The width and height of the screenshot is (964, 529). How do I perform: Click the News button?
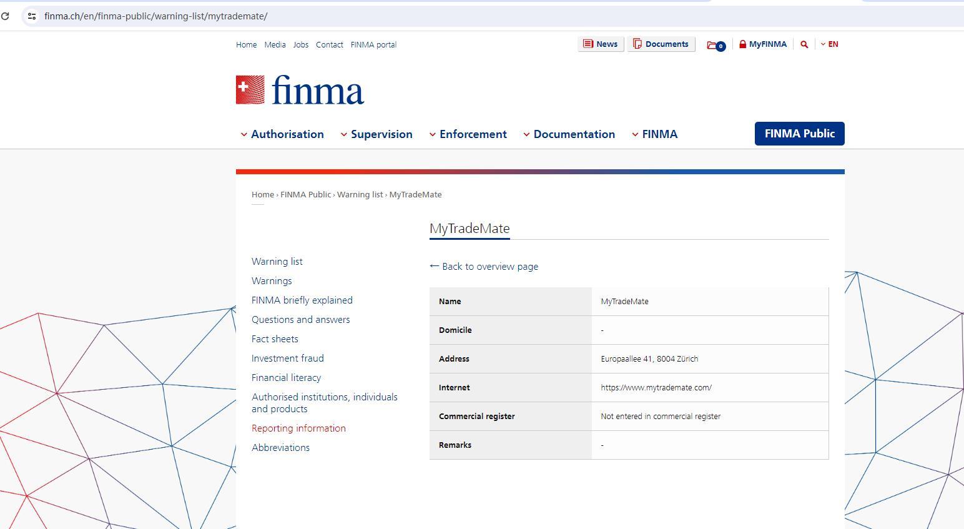pyautogui.click(x=600, y=44)
